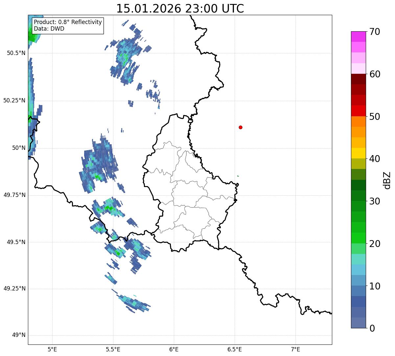Click the 'Data: DWD' text
This screenshot has width=395, height=356.
click(49, 29)
